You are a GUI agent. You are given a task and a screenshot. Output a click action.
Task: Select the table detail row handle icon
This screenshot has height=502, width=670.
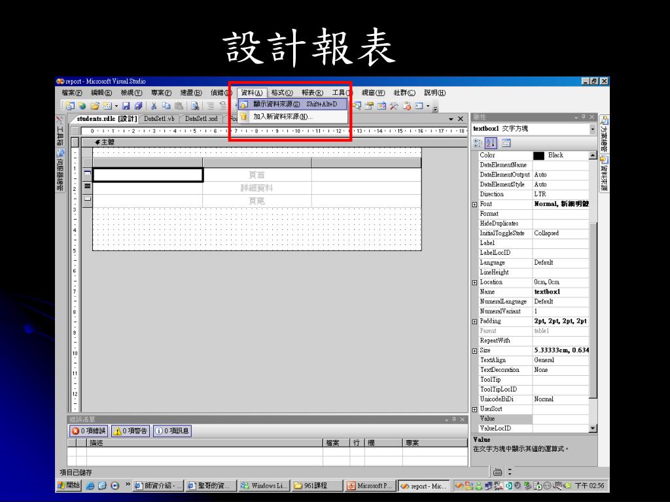pos(87,186)
